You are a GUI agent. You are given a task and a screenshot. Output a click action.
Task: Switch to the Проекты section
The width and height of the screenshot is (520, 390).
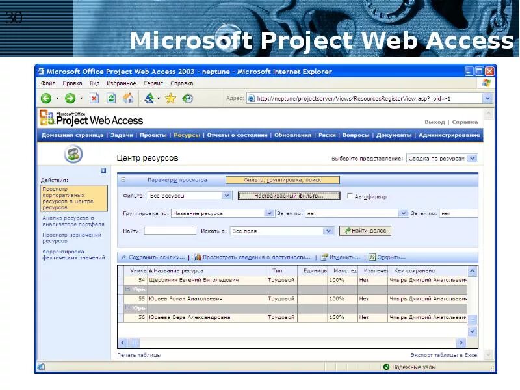point(153,135)
